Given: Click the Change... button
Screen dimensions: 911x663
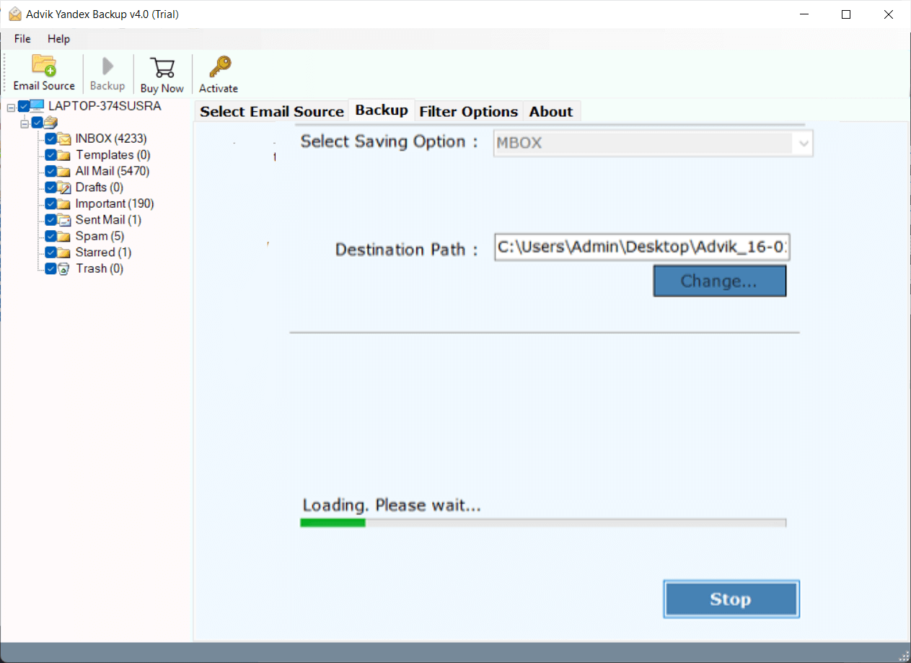Looking at the screenshot, I should 719,281.
